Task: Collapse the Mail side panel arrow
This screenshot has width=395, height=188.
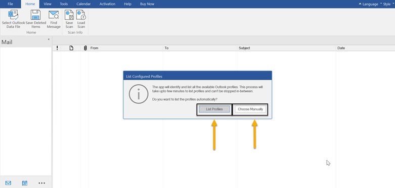Action: tap(49, 39)
